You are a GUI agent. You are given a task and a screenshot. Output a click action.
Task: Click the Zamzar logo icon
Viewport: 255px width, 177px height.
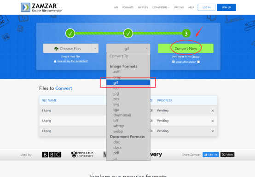click(x=25, y=7)
